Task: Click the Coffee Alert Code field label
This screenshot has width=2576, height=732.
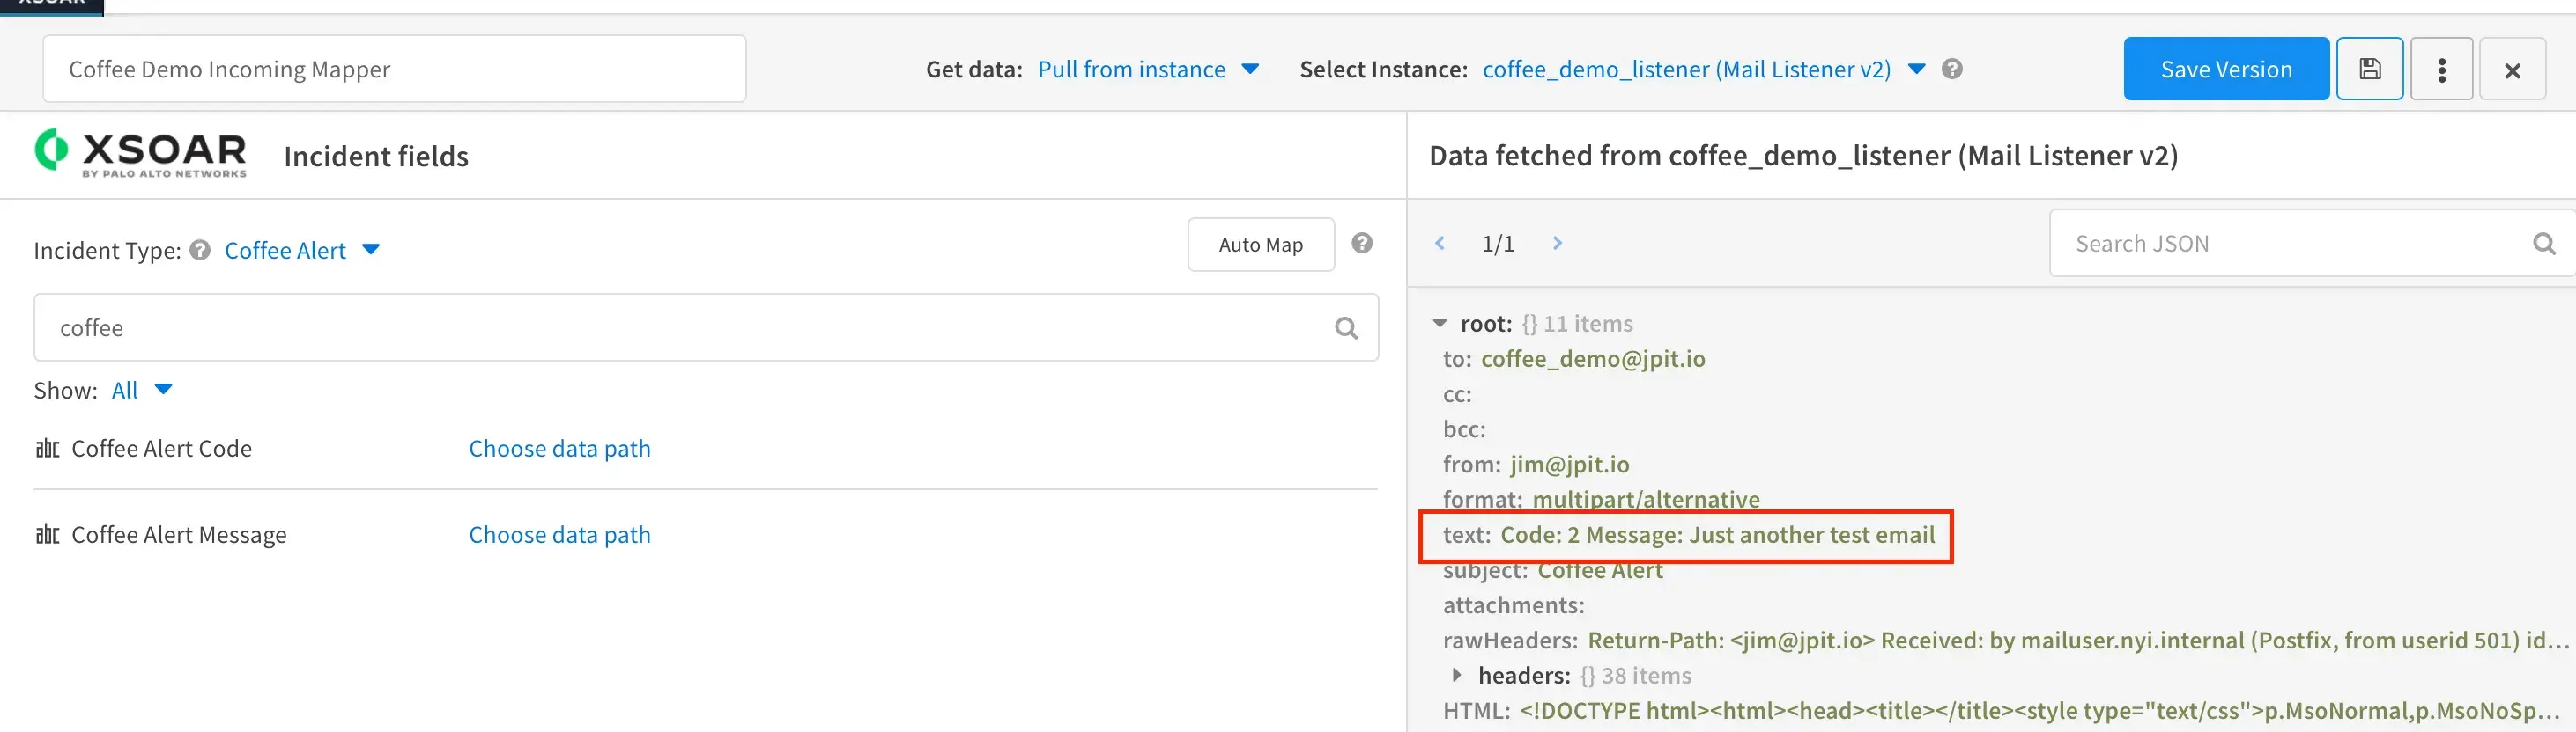Action: tap(161, 449)
